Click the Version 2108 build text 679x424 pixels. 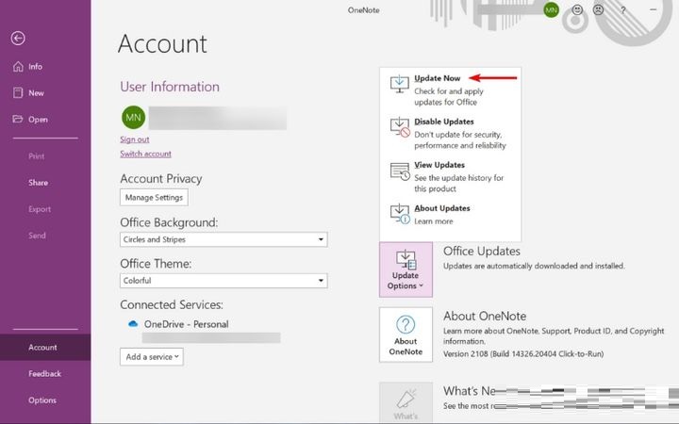point(523,353)
